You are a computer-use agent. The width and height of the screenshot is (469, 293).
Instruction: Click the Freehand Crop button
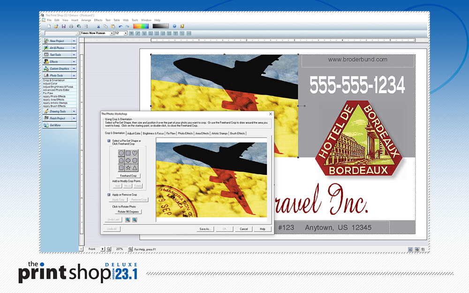pos(129,176)
